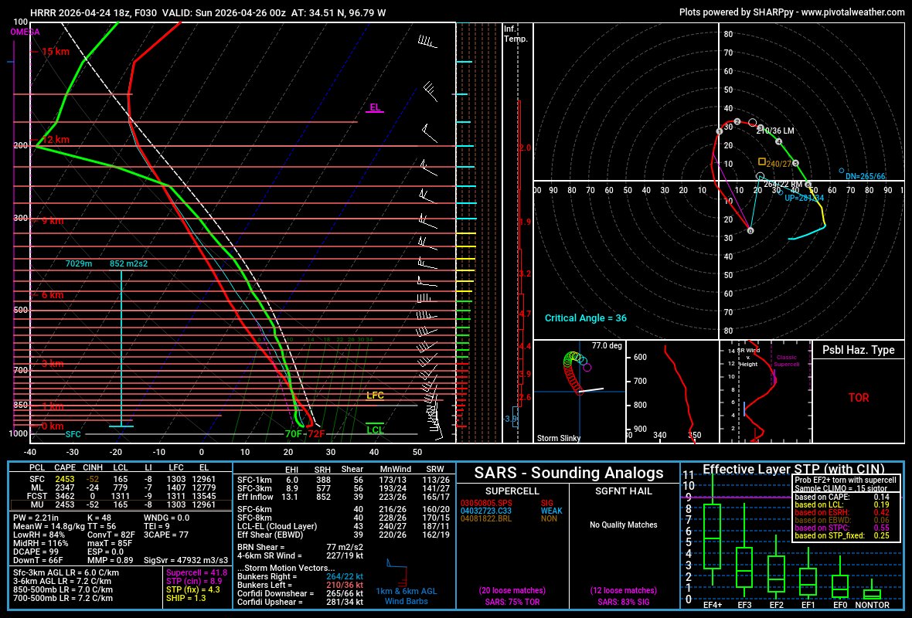The image size is (912, 618).
Task: Click the Inf. Temp. column heading
Action: point(516,34)
